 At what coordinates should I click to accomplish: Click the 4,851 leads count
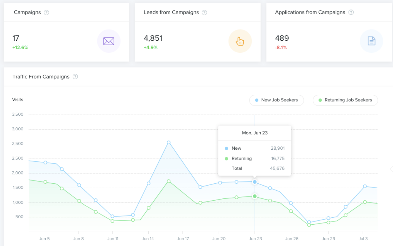(153, 38)
